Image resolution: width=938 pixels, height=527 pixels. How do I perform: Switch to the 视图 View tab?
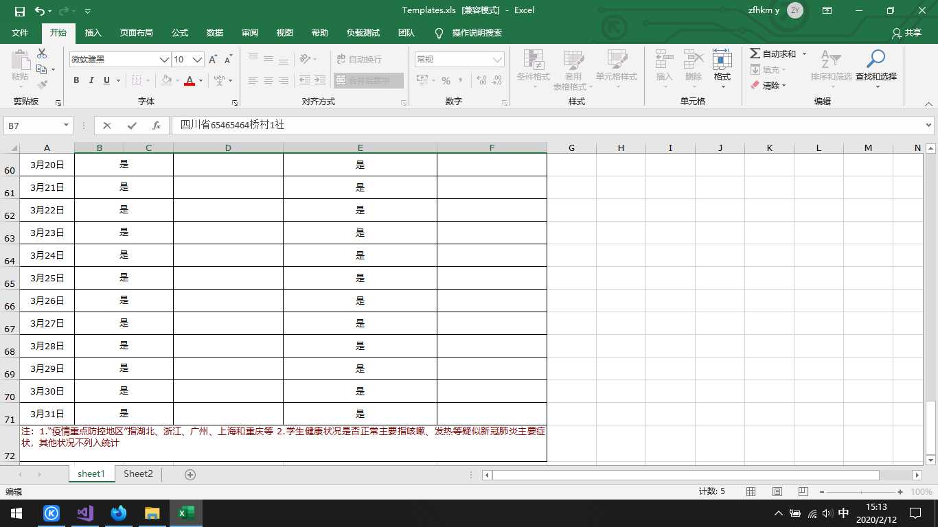pos(284,33)
